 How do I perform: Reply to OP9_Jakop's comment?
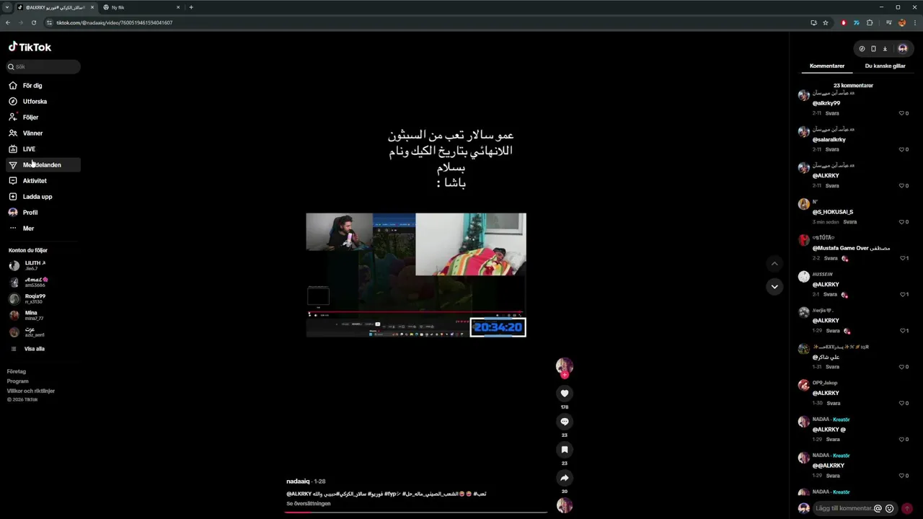point(832,403)
